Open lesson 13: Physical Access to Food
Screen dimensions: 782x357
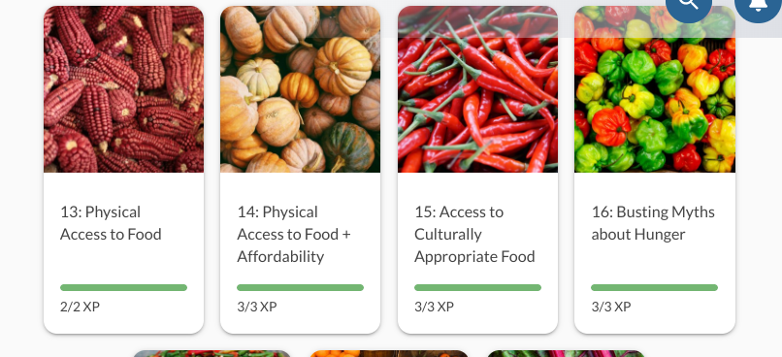[x=111, y=223]
